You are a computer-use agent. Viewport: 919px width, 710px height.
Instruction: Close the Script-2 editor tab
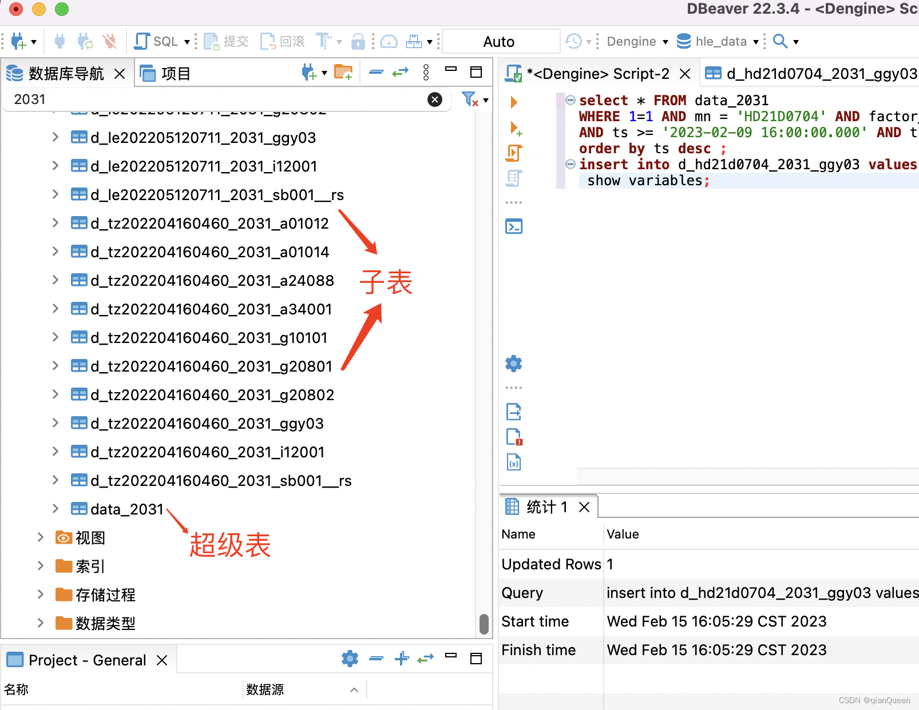coord(685,74)
